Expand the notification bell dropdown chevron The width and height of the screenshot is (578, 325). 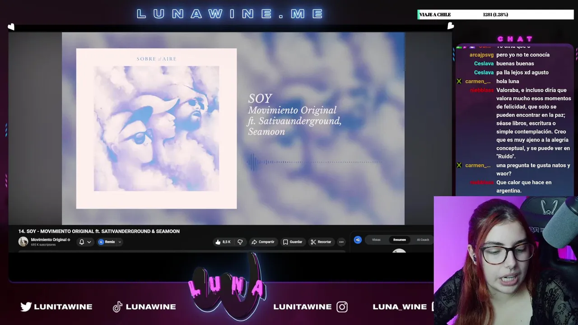click(x=89, y=242)
